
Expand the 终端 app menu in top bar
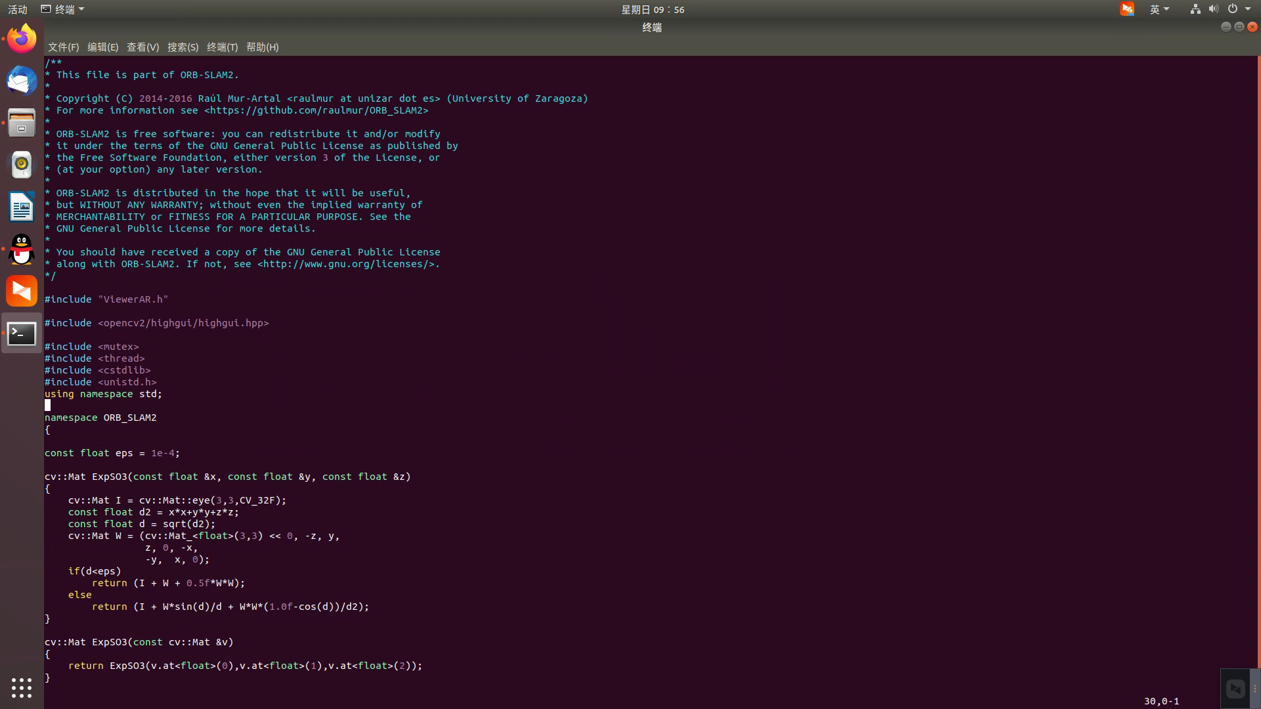click(x=63, y=9)
